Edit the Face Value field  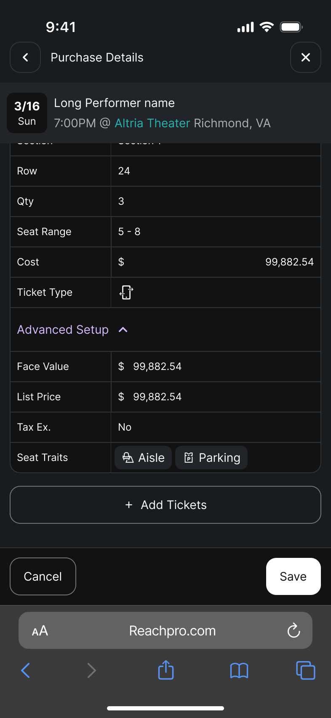pyautogui.click(x=216, y=367)
